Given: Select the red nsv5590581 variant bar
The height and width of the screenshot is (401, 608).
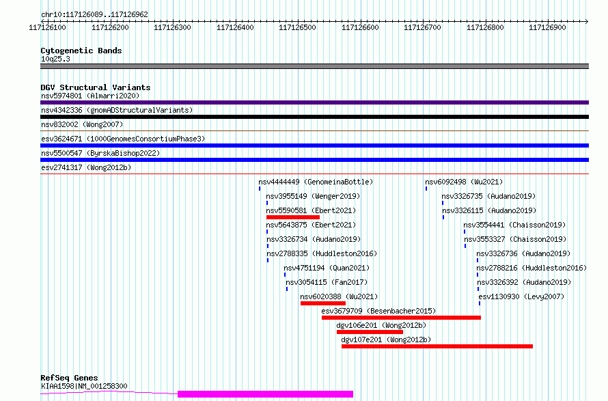Looking at the screenshot, I should [x=293, y=217].
